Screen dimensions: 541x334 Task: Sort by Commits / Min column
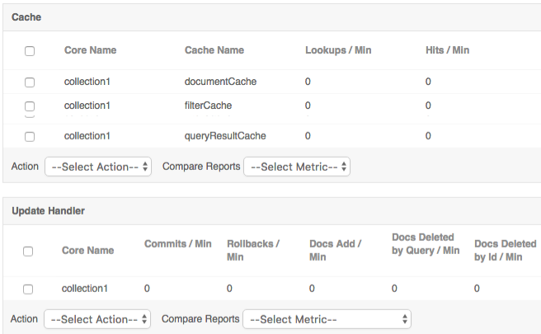coord(178,244)
